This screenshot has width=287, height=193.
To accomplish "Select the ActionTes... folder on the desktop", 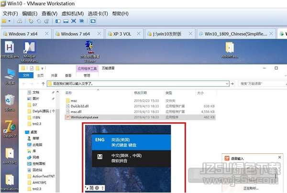I will click(x=230, y=50).
